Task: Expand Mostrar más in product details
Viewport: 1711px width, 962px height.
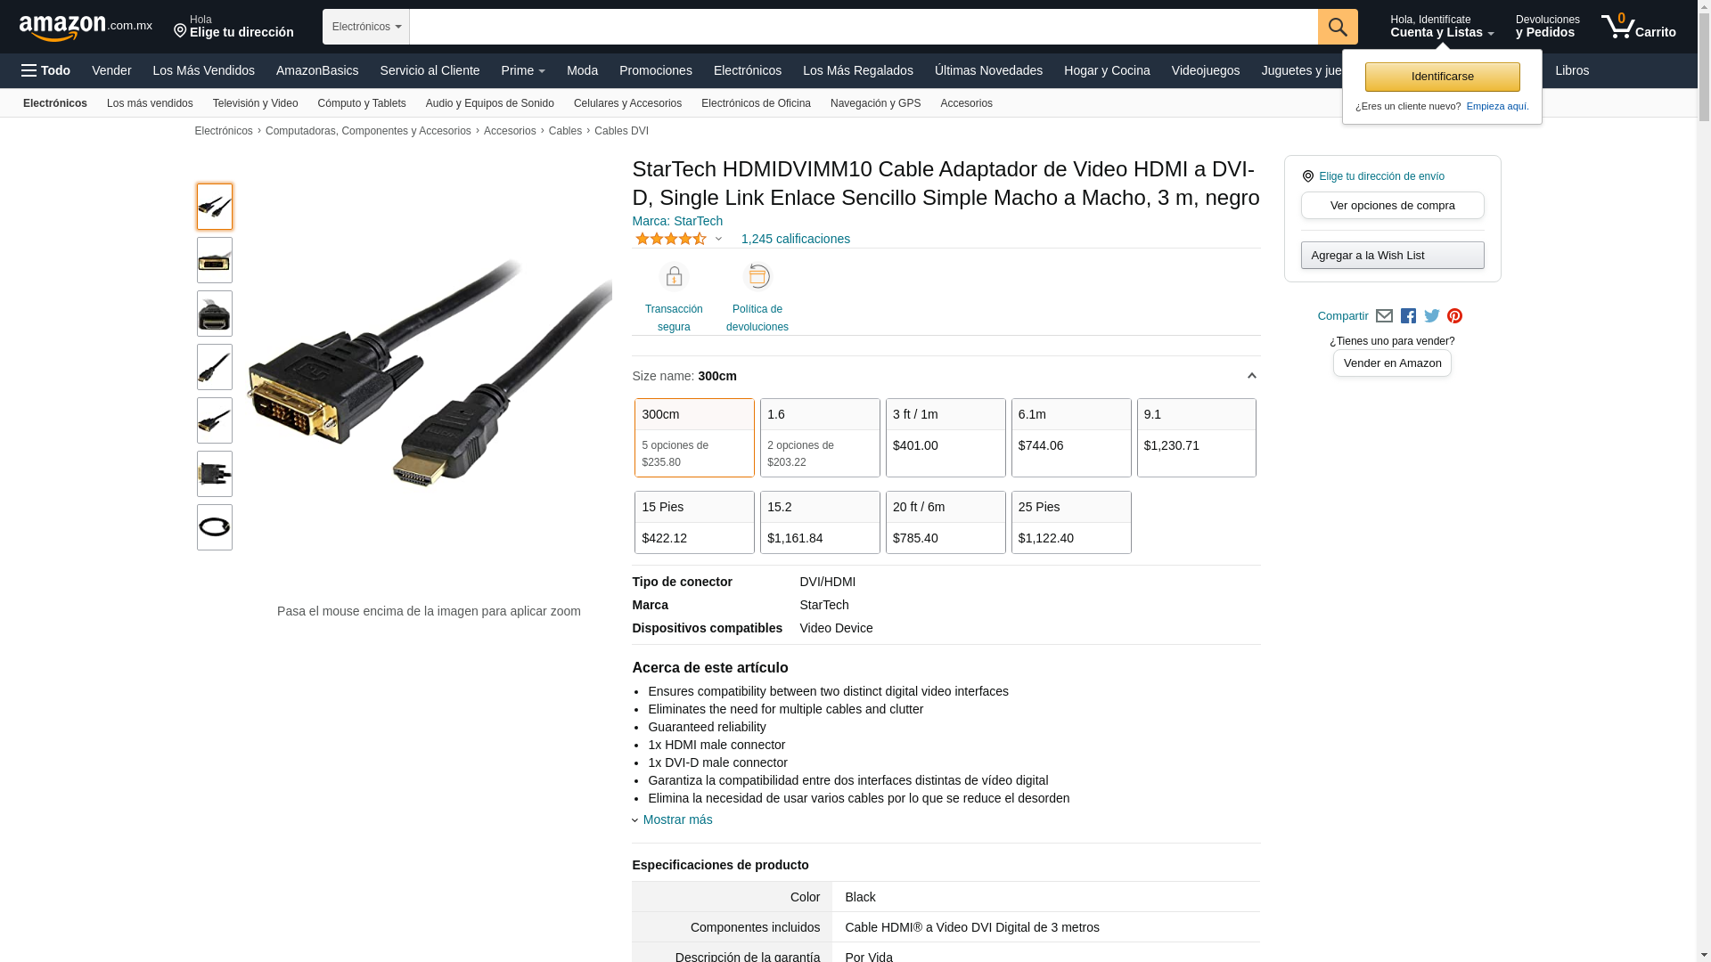Action: [x=677, y=819]
